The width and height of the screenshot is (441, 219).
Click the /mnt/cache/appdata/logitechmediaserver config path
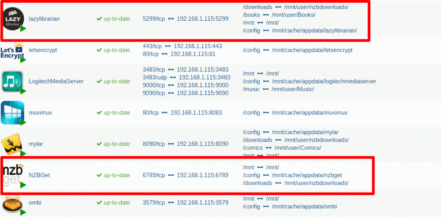[x=324, y=81]
